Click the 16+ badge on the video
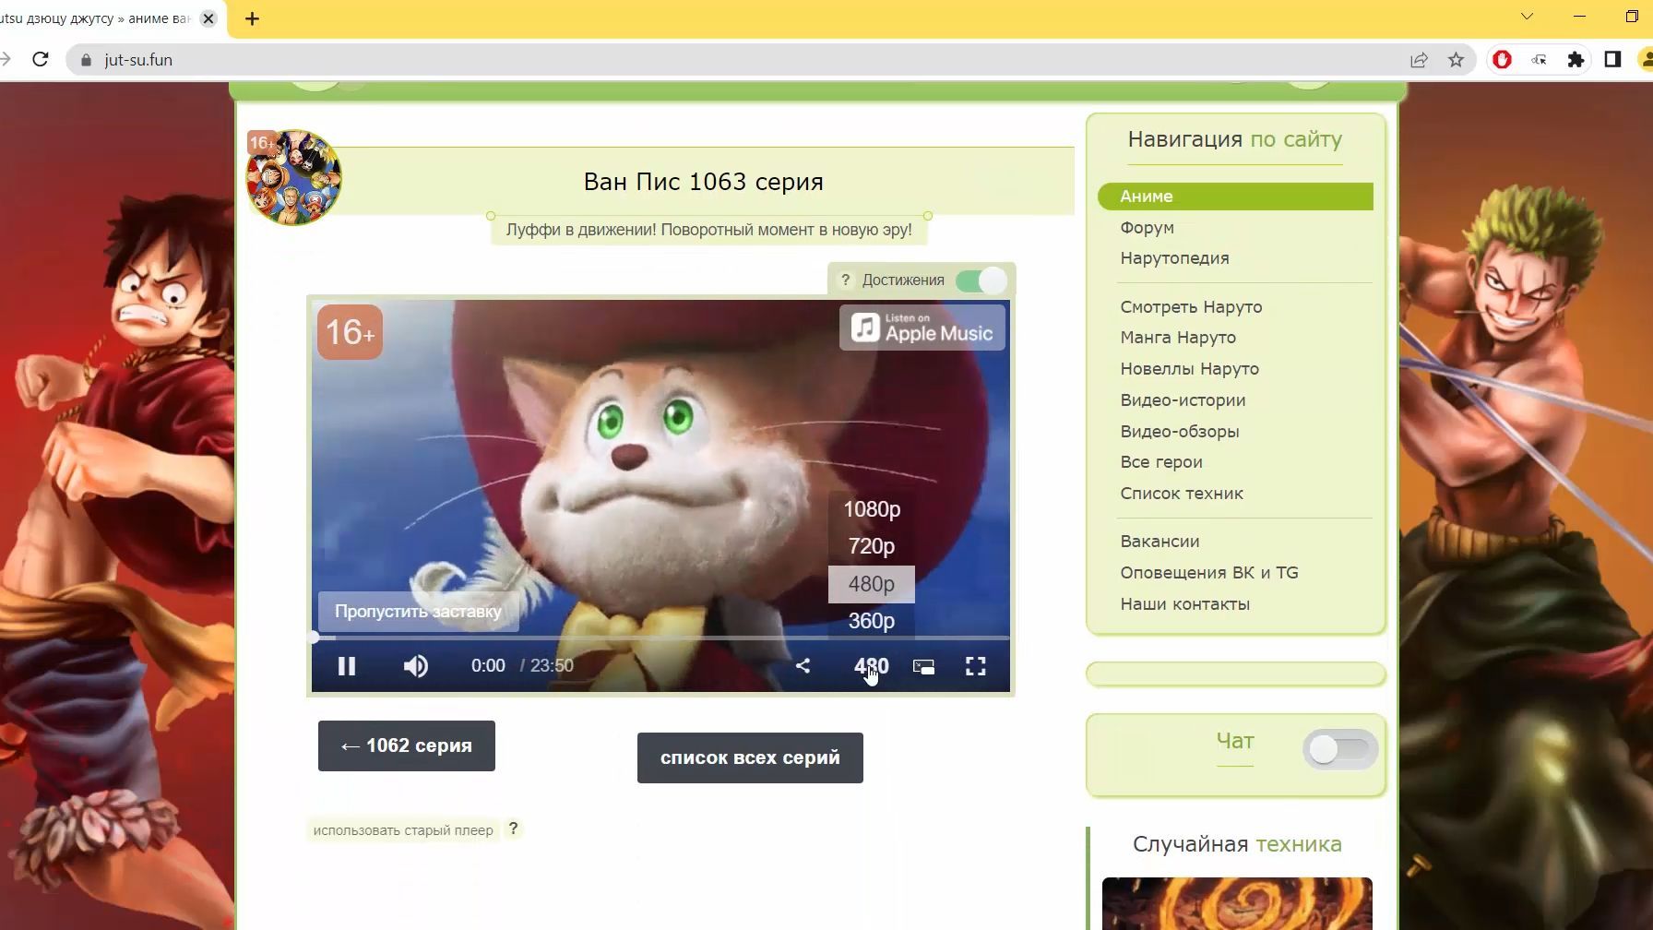1653x930 pixels. coord(350,332)
